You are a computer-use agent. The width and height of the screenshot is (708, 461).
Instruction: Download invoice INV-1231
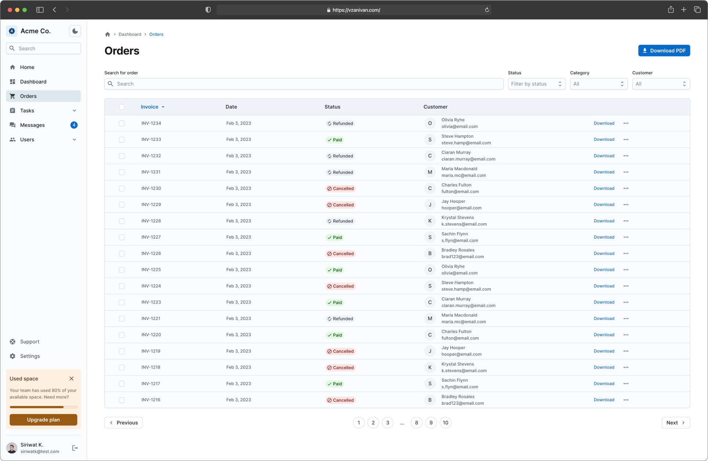[x=604, y=172]
